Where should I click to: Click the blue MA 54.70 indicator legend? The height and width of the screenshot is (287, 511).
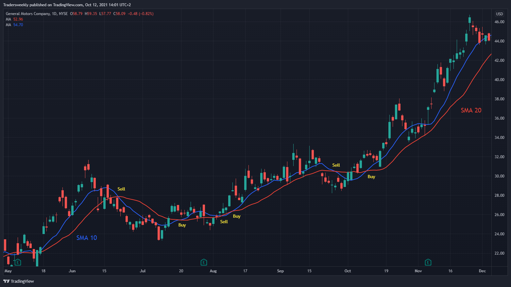pos(14,25)
